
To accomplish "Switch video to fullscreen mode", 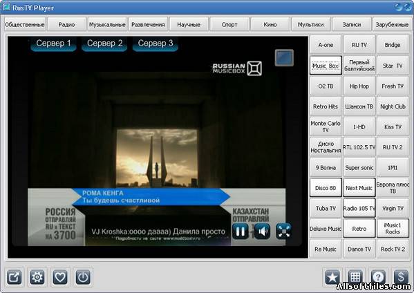I will 283,231.
